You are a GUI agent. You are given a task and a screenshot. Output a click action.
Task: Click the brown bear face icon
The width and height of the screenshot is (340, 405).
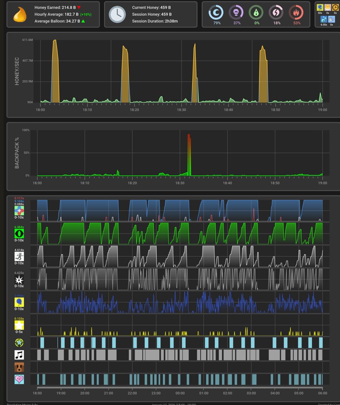(19, 367)
